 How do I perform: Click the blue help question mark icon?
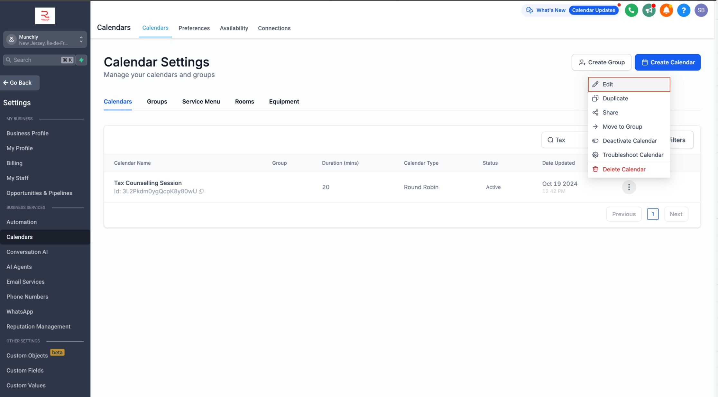(x=684, y=10)
